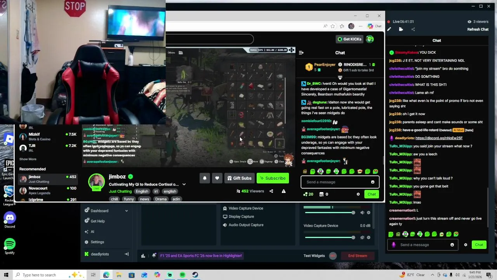This screenshot has width=497, height=280.
Task: Open browser three-dot more menu
Action: point(360,26)
